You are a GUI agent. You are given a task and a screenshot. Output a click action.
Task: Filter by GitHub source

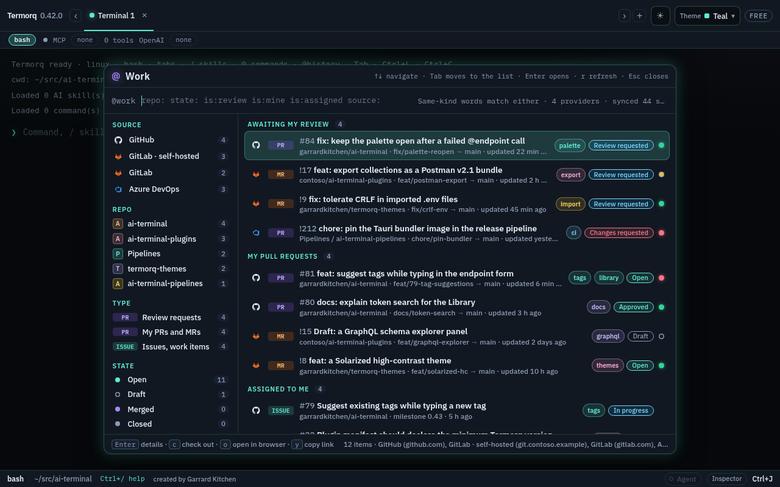[x=171, y=140]
